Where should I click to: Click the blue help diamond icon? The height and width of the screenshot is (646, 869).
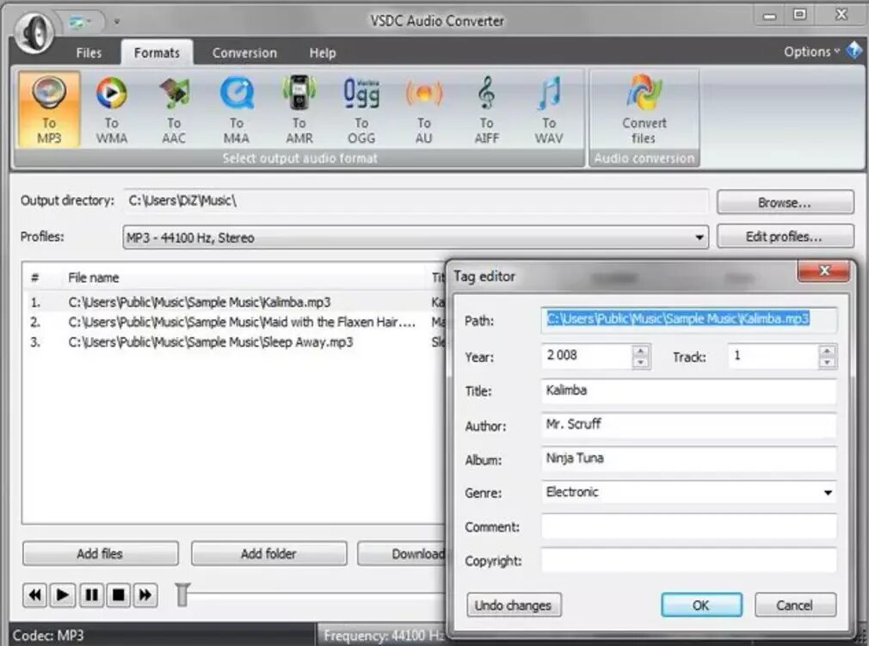tap(854, 51)
